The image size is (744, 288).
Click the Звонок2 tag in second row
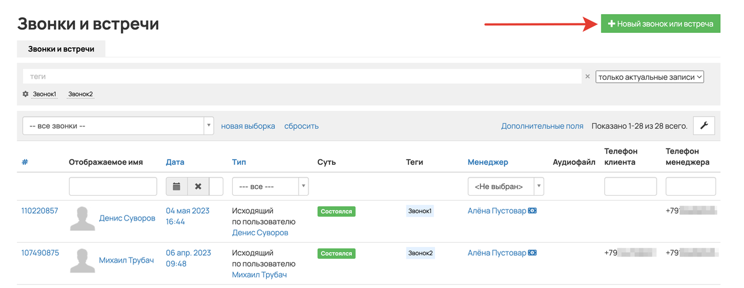click(x=420, y=253)
